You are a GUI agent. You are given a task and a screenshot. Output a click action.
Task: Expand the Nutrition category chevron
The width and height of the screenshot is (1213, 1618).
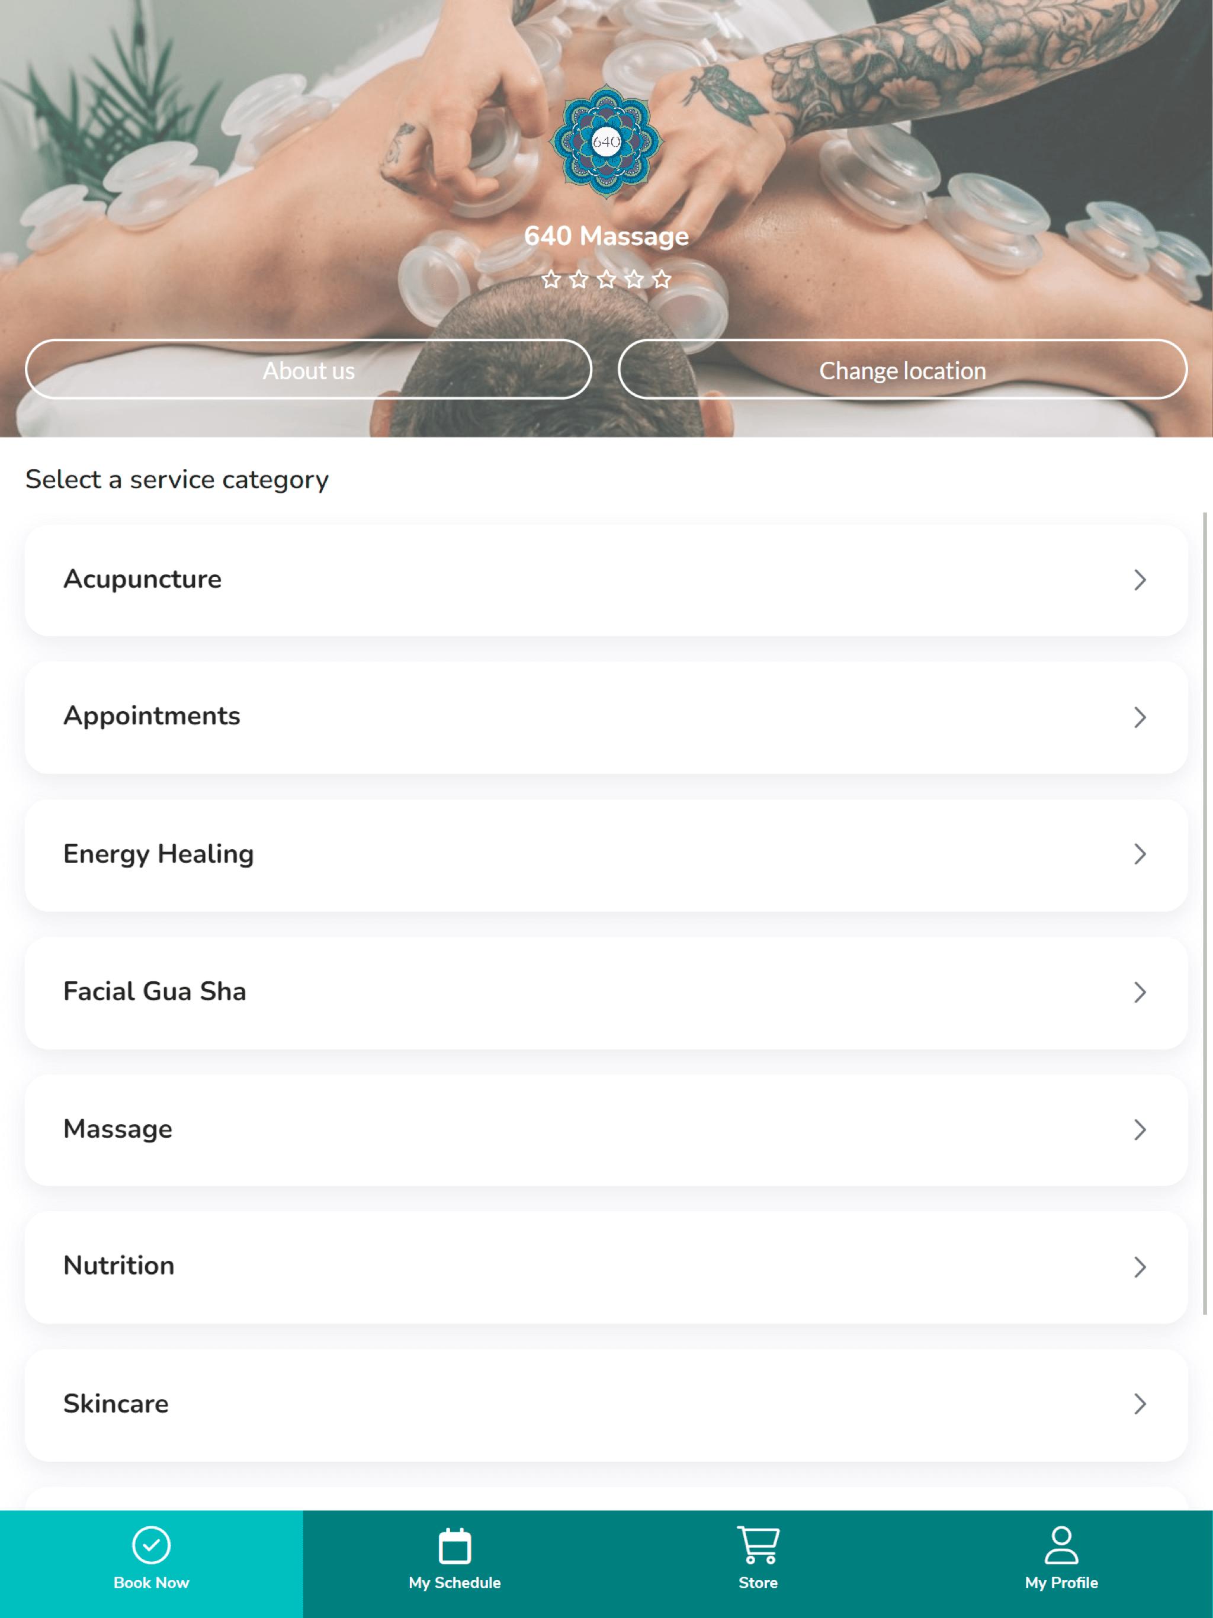click(x=1139, y=1267)
